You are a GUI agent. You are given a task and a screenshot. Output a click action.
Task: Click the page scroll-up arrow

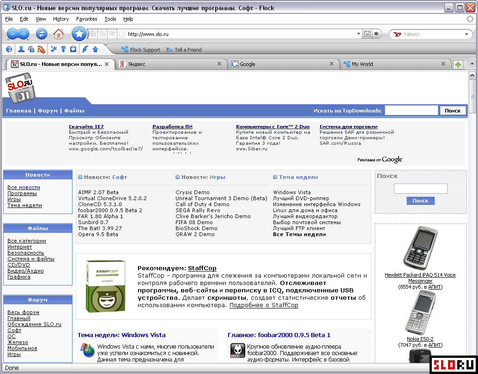tap(472, 75)
